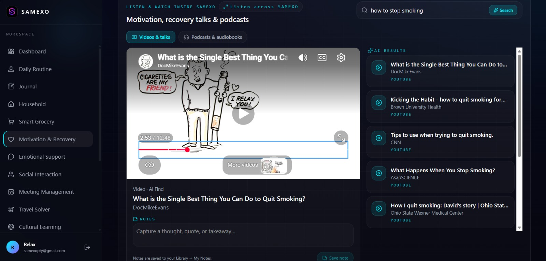Click play icon on AsapSCIENCE result

379,173
